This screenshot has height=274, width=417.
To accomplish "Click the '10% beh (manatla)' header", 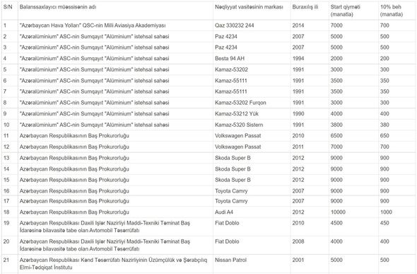I will coord(392,11).
